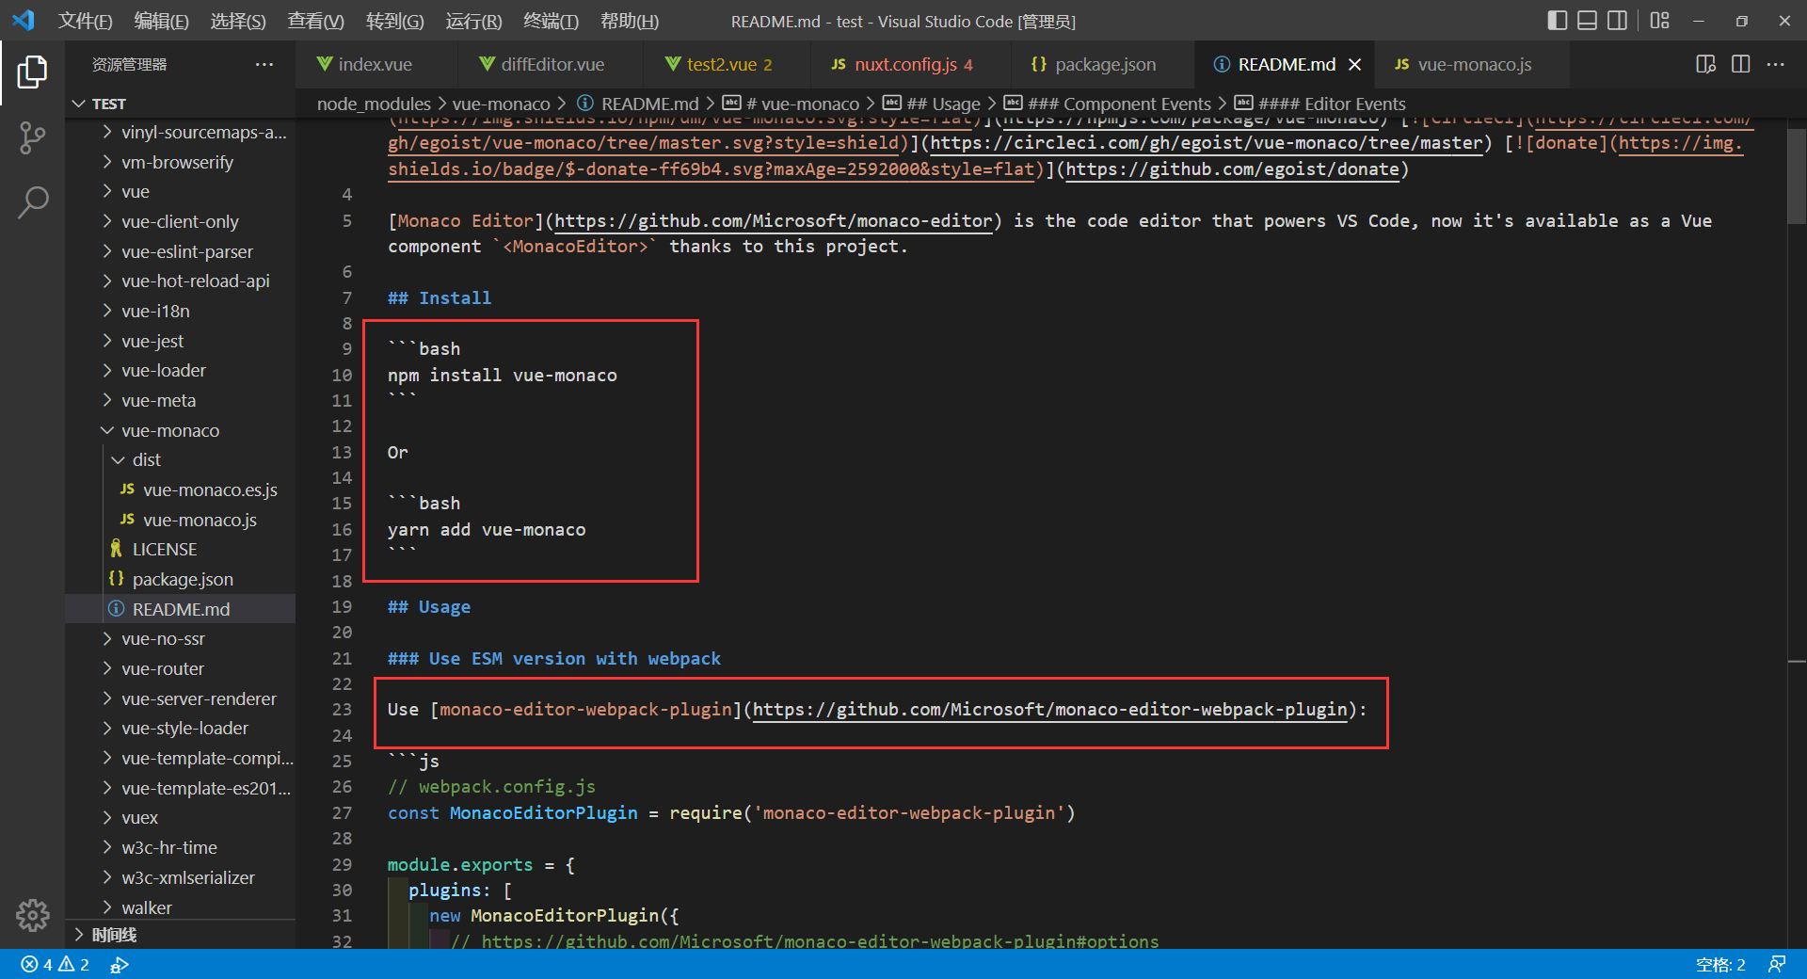The image size is (1807, 979).
Task: Place cursor on 'npm install vue-monaco' line
Action: pyautogui.click(x=503, y=376)
